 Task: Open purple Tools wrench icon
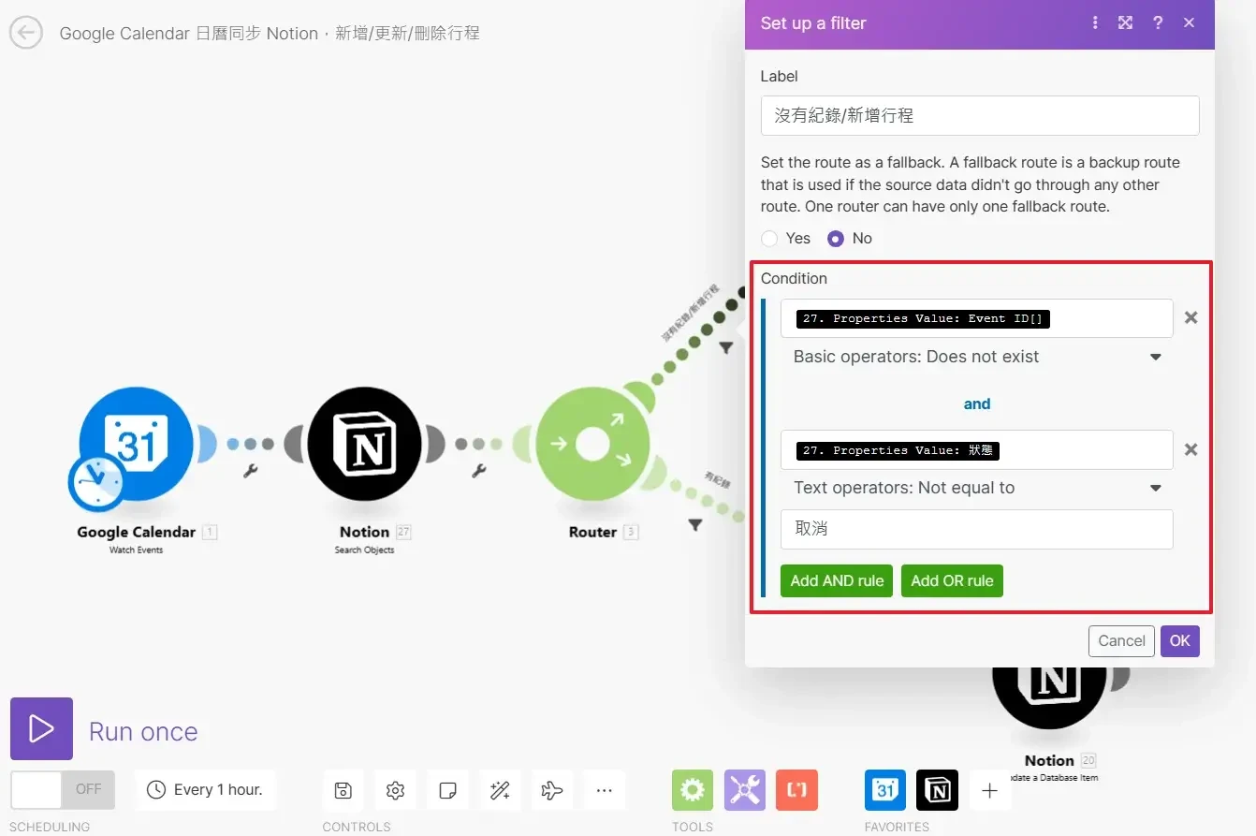745,790
